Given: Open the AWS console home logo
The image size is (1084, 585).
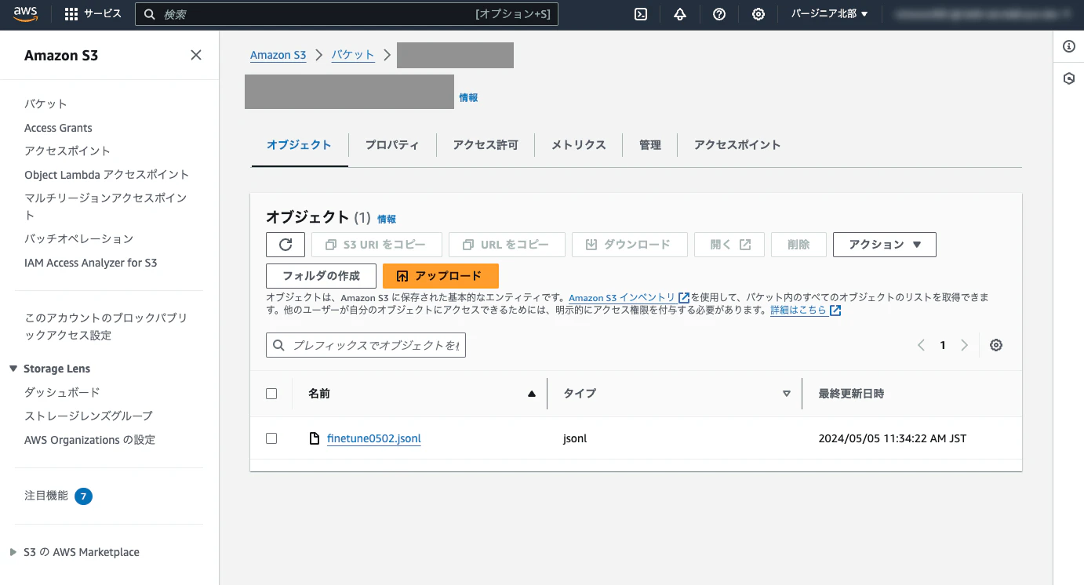Looking at the screenshot, I should (26, 14).
